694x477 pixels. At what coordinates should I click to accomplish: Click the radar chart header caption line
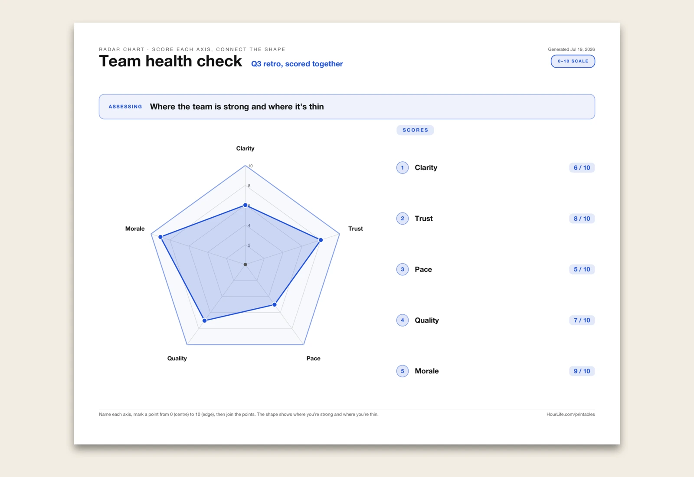(192, 49)
